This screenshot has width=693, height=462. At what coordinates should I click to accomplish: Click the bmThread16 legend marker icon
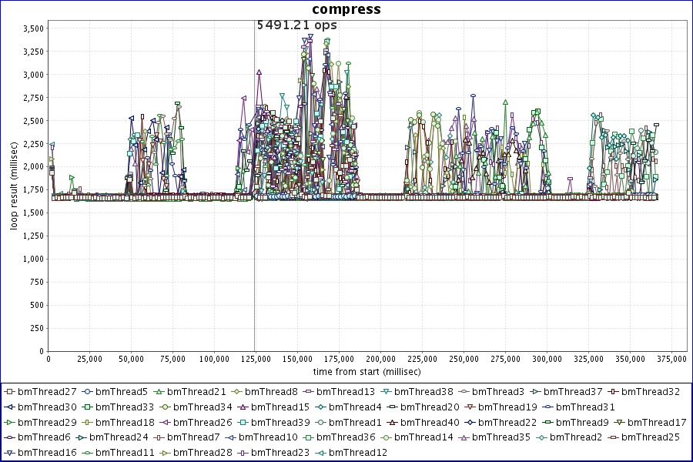click(x=10, y=453)
